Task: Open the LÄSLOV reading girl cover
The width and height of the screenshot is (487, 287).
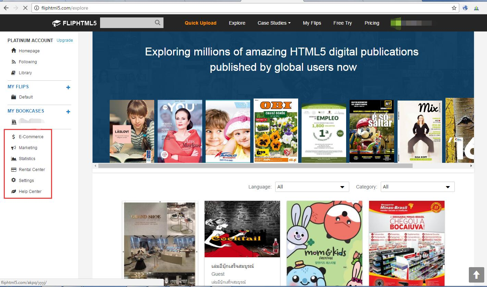Action: [x=132, y=131]
